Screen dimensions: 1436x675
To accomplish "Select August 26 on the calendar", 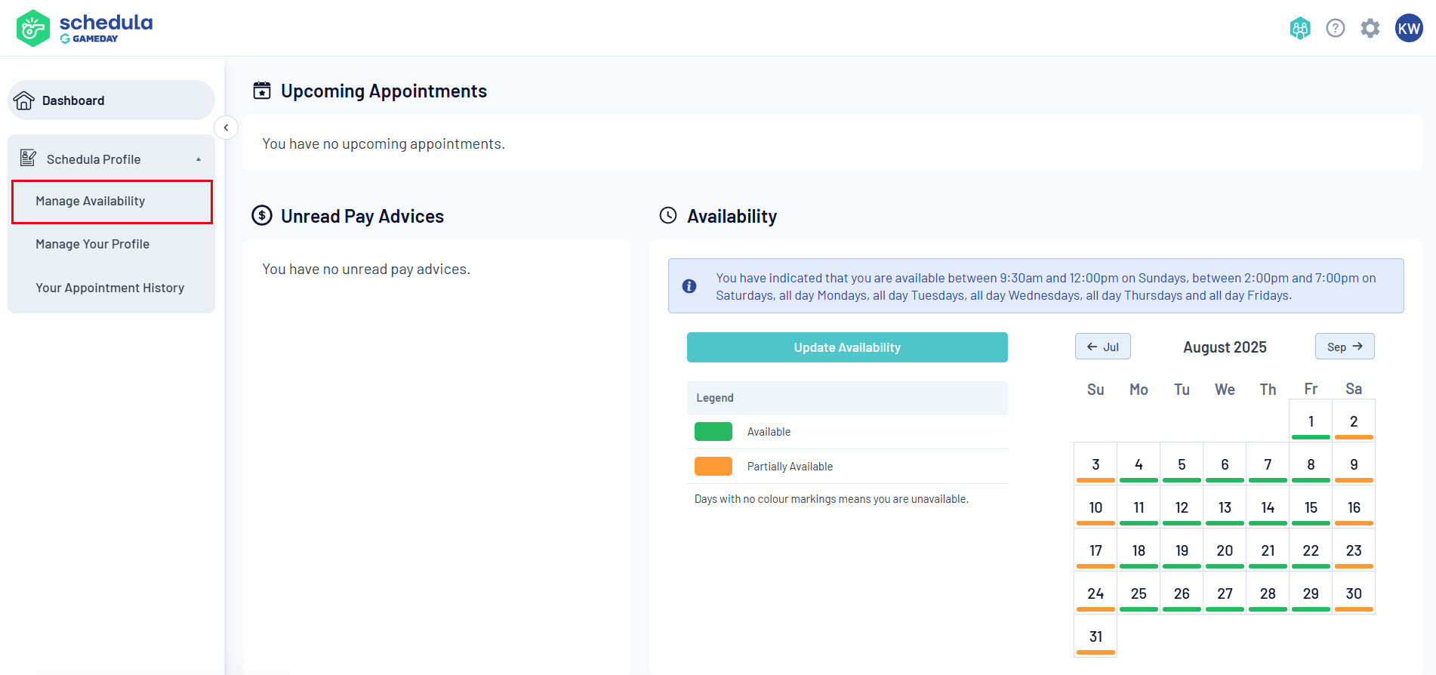I will pyautogui.click(x=1182, y=593).
